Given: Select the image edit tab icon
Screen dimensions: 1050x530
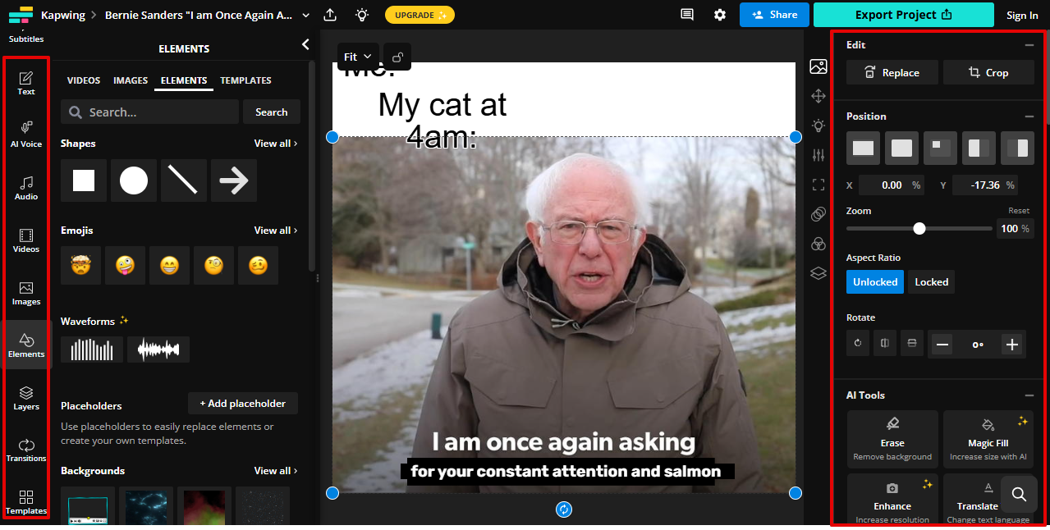Looking at the screenshot, I should tap(818, 66).
